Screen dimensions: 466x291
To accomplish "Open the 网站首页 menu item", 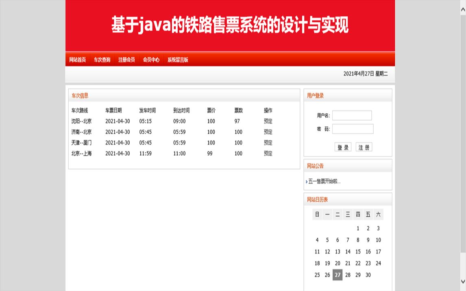I will click(x=78, y=59).
